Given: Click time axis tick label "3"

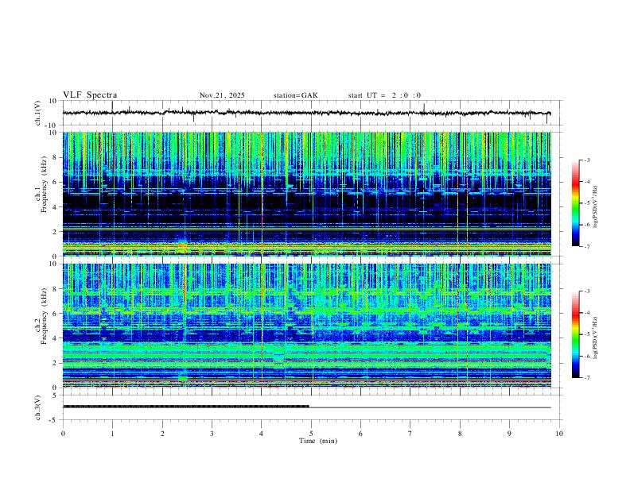Looking at the screenshot, I should [212, 434].
